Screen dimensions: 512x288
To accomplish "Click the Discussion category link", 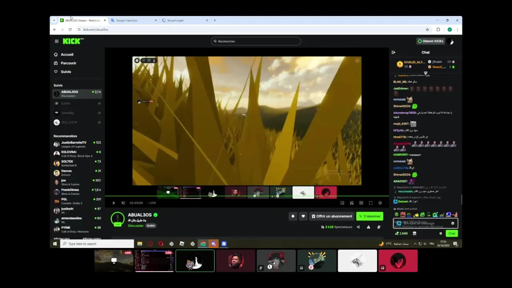I will pyautogui.click(x=136, y=226).
